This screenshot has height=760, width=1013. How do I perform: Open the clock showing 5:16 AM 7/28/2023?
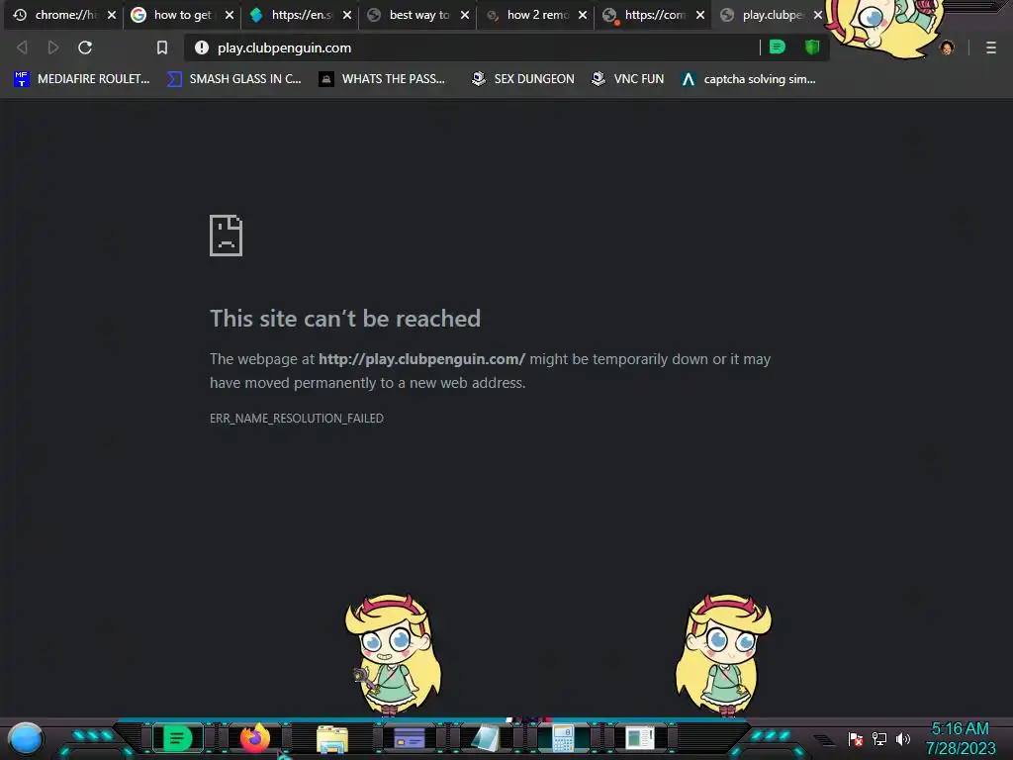pyautogui.click(x=961, y=738)
